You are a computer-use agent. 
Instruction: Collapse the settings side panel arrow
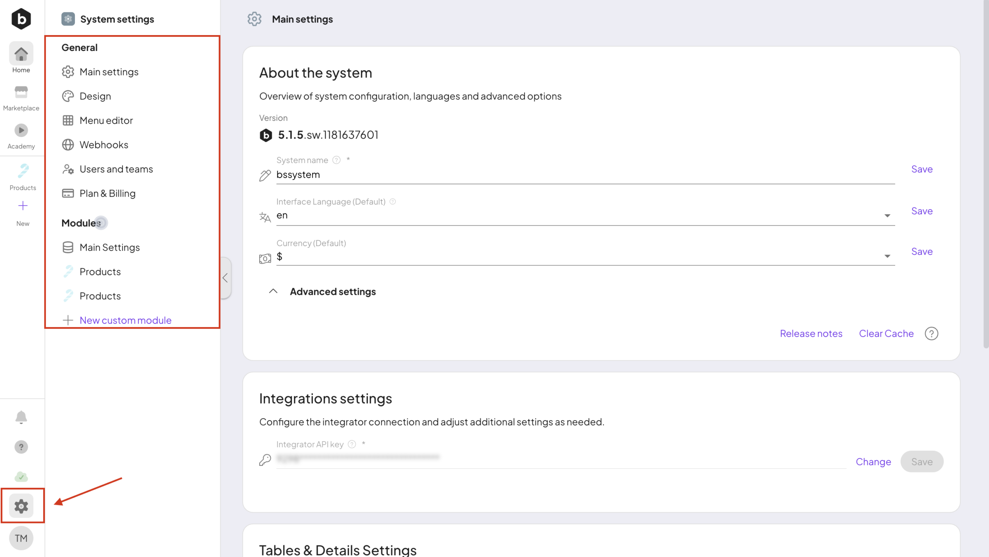point(225,278)
